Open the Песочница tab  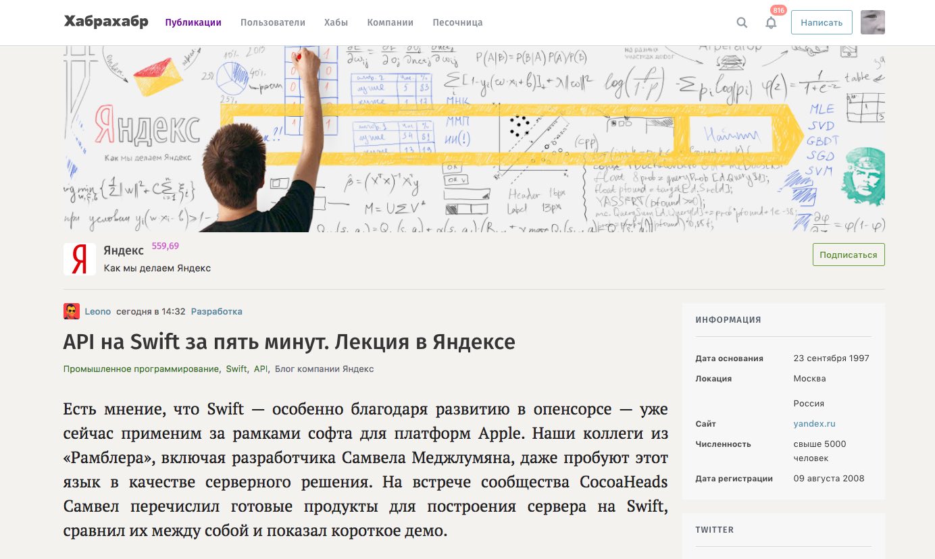[457, 22]
